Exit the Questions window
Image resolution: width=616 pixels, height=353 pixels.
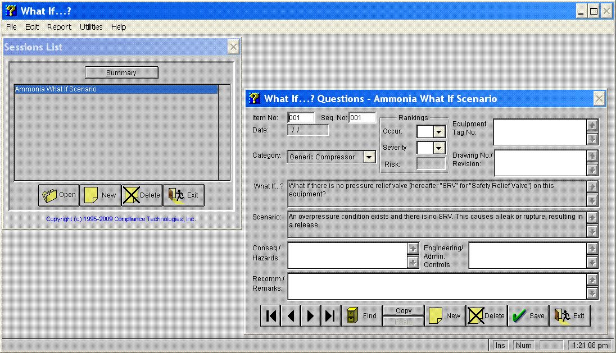[x=570, y=316]
